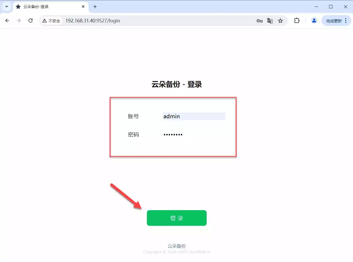Open the extensions puzzle icon

[297, 21]
